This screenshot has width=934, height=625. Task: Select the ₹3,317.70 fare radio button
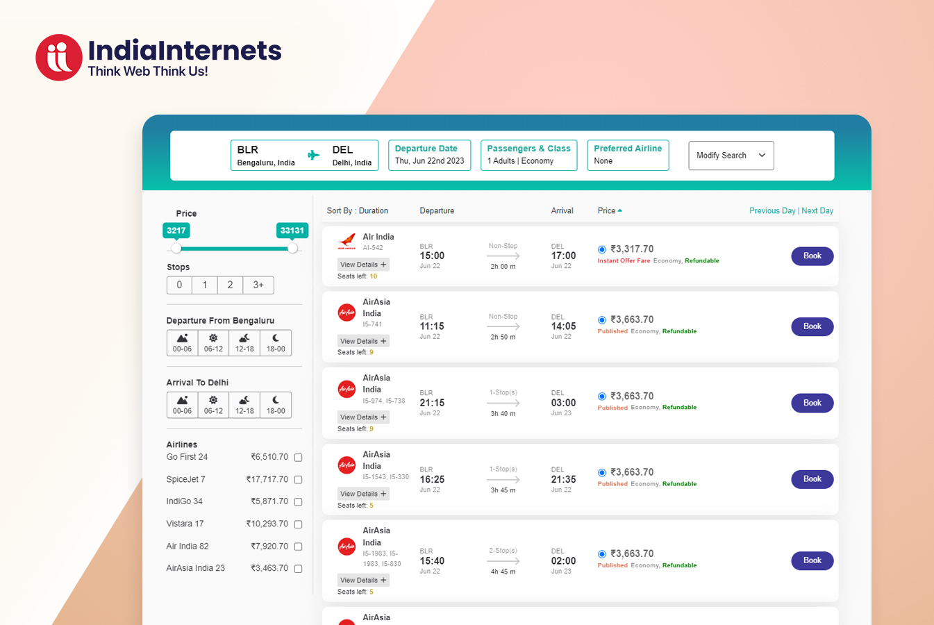[602, 249]
